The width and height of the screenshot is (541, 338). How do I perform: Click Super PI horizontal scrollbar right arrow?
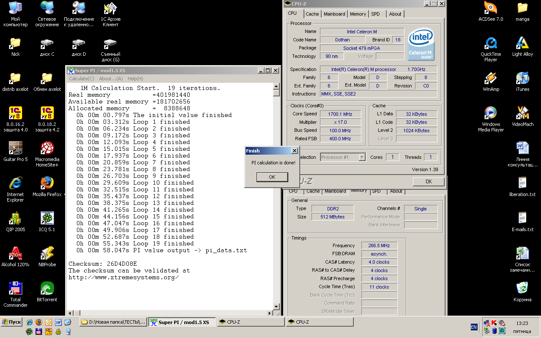click(x=270, y=313)
